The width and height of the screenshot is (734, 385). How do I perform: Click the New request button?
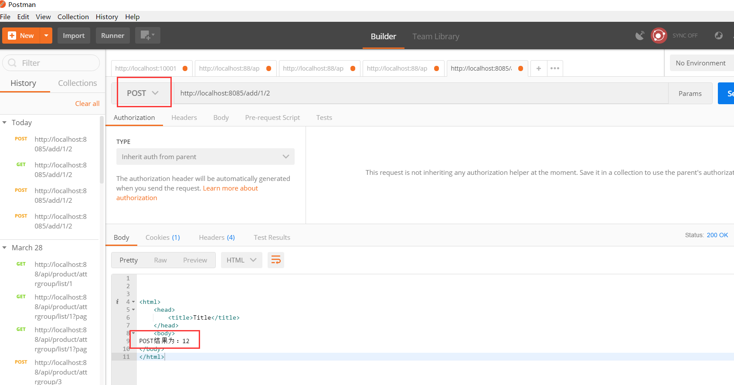tap(21, 36)
